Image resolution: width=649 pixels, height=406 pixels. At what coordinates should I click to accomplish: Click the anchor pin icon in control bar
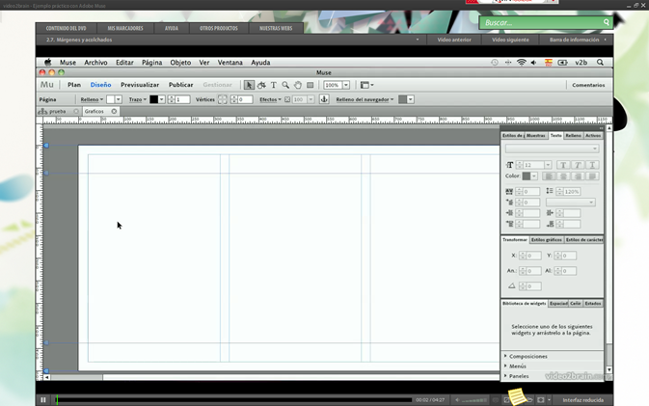(324, 99)
